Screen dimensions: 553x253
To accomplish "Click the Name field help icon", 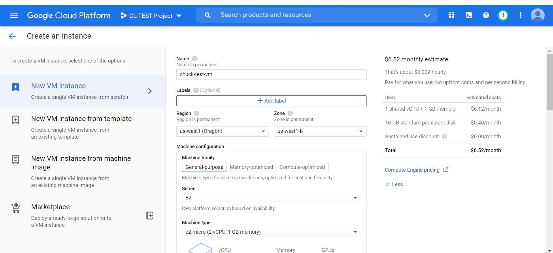I will coord(195,58).
